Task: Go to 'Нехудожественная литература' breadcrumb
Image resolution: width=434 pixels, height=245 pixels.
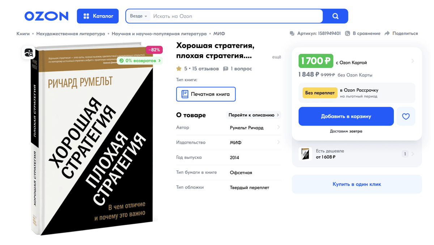Action: coord(71,34)
